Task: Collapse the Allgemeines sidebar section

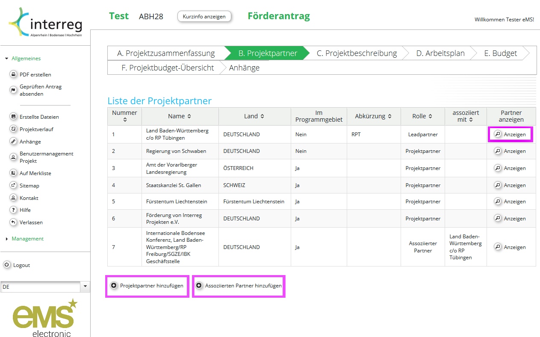Action: click(x=7, y=59)
